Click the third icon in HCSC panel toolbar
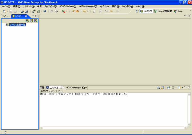Screen dimensions: 192x135 point(36,20)
